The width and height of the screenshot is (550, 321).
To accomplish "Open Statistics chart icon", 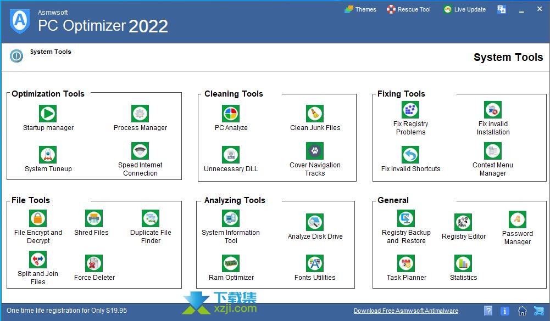I will (x=463, y=263).
